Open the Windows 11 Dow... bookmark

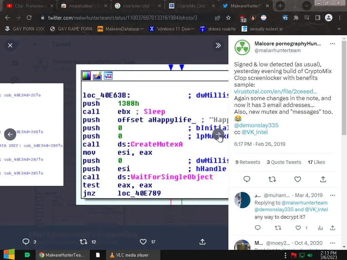click(x=172, y=29)
